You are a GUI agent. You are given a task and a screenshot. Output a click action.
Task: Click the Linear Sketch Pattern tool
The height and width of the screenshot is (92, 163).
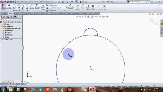[53, 8]
